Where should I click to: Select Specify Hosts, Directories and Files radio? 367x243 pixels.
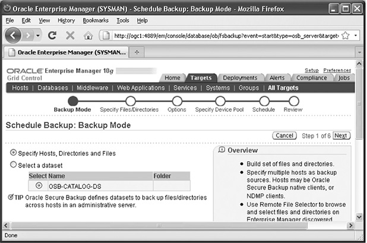[13, 153]
